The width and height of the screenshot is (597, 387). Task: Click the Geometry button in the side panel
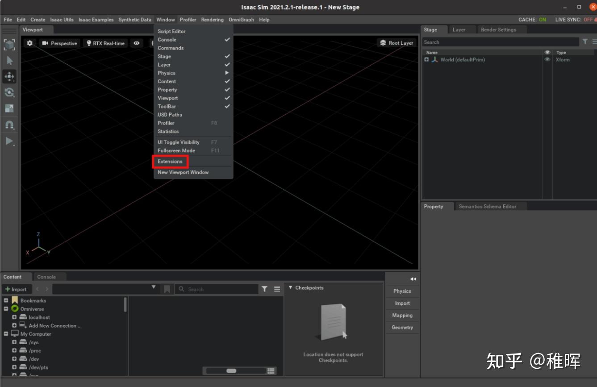coord(402,328)
